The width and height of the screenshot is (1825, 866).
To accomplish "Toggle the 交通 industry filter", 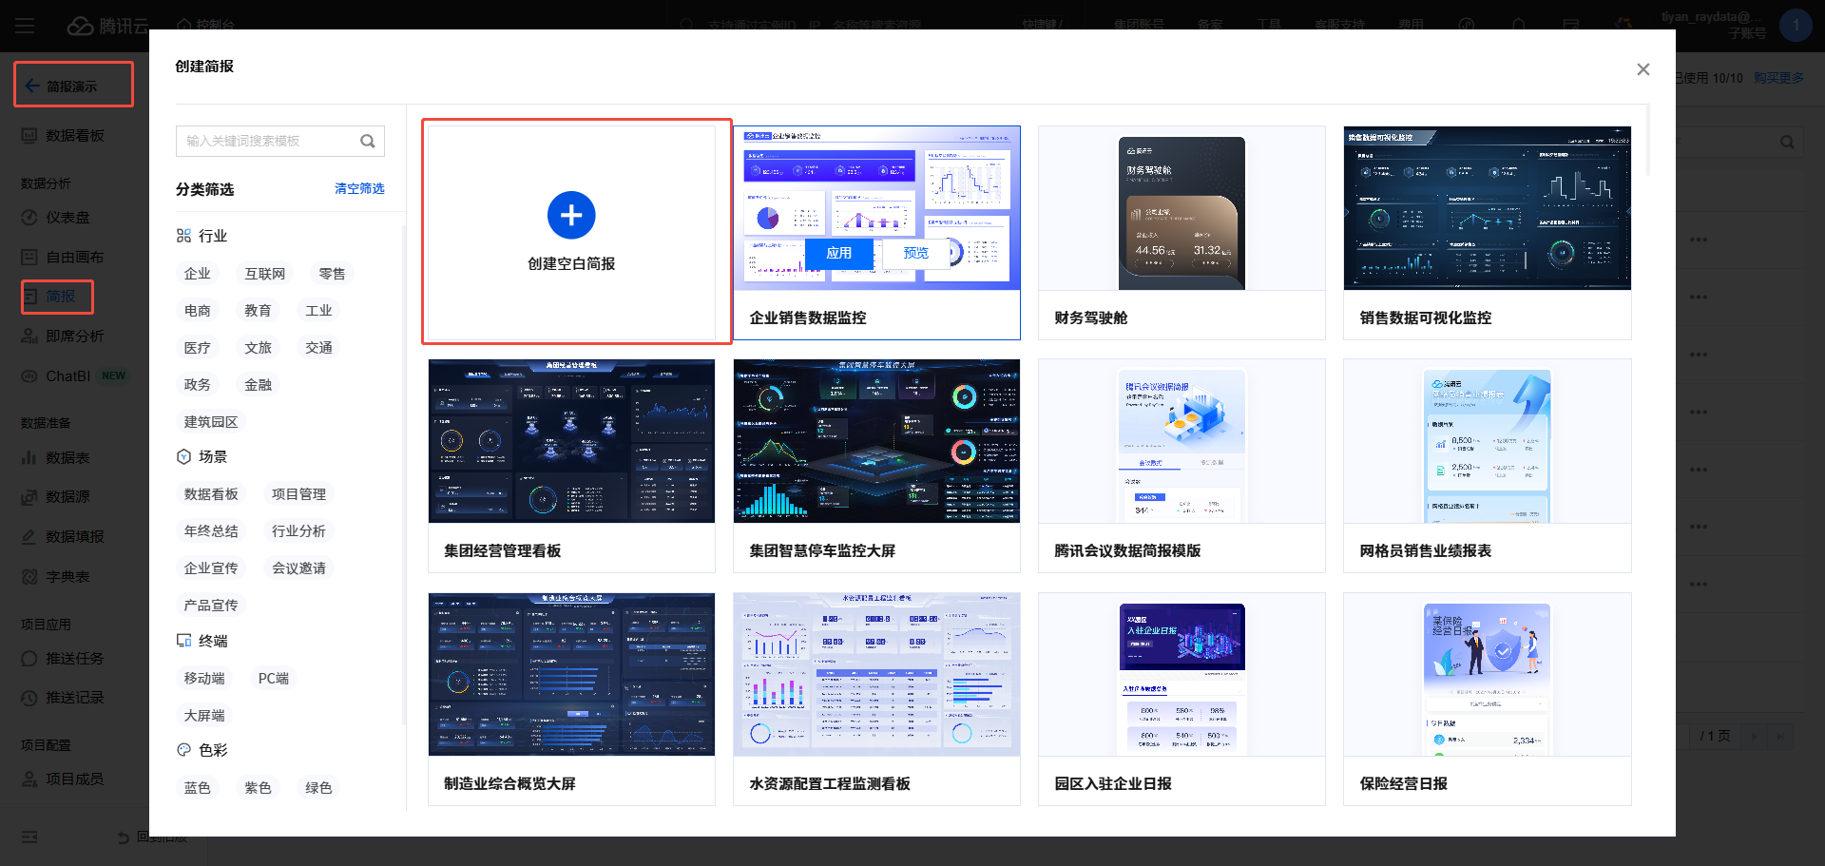I will [x=318, y=348].
